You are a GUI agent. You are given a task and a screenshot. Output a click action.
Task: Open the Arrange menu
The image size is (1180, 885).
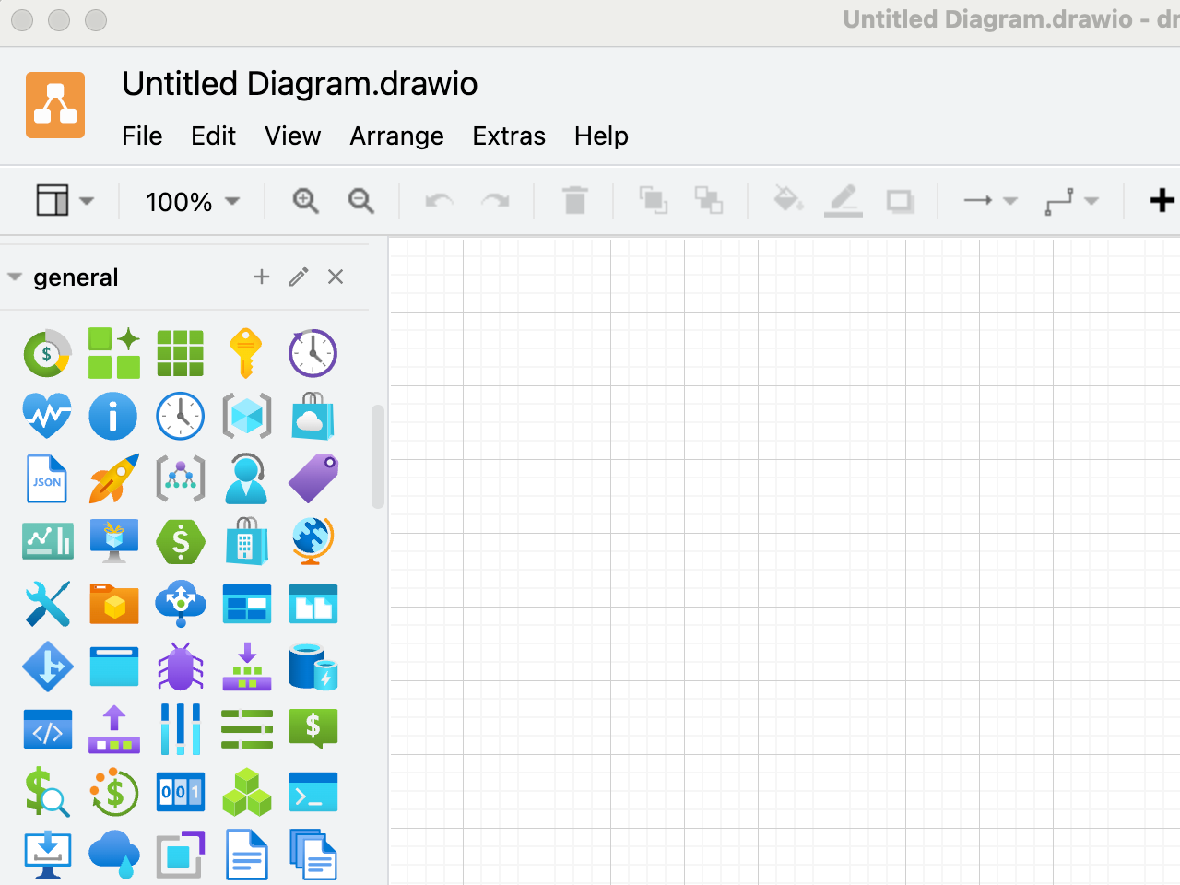(x=396, y=136)
